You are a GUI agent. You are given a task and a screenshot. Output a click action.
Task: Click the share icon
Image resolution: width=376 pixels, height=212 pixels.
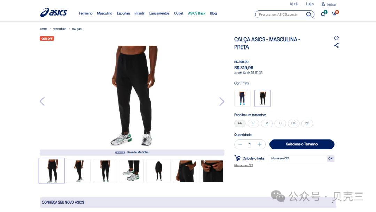[x=336, y=45]
